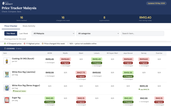Screen dimensions: 171x107
Task: Click the Mydin column header
Action: [65, 53]
